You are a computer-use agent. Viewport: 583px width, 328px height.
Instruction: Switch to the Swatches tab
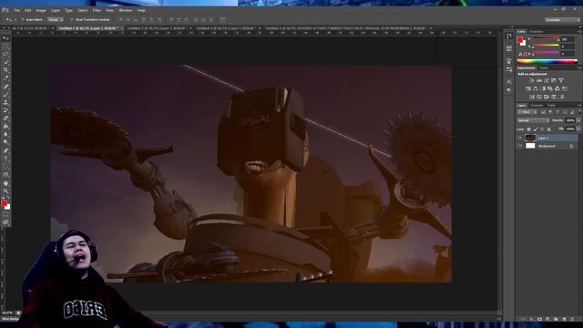537,32
